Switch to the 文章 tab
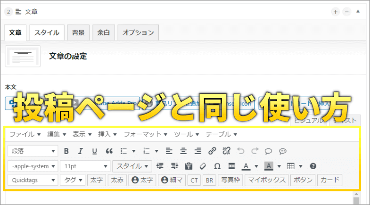The width and height of the screenshot is (370, 205). click(x=16, y=33)
